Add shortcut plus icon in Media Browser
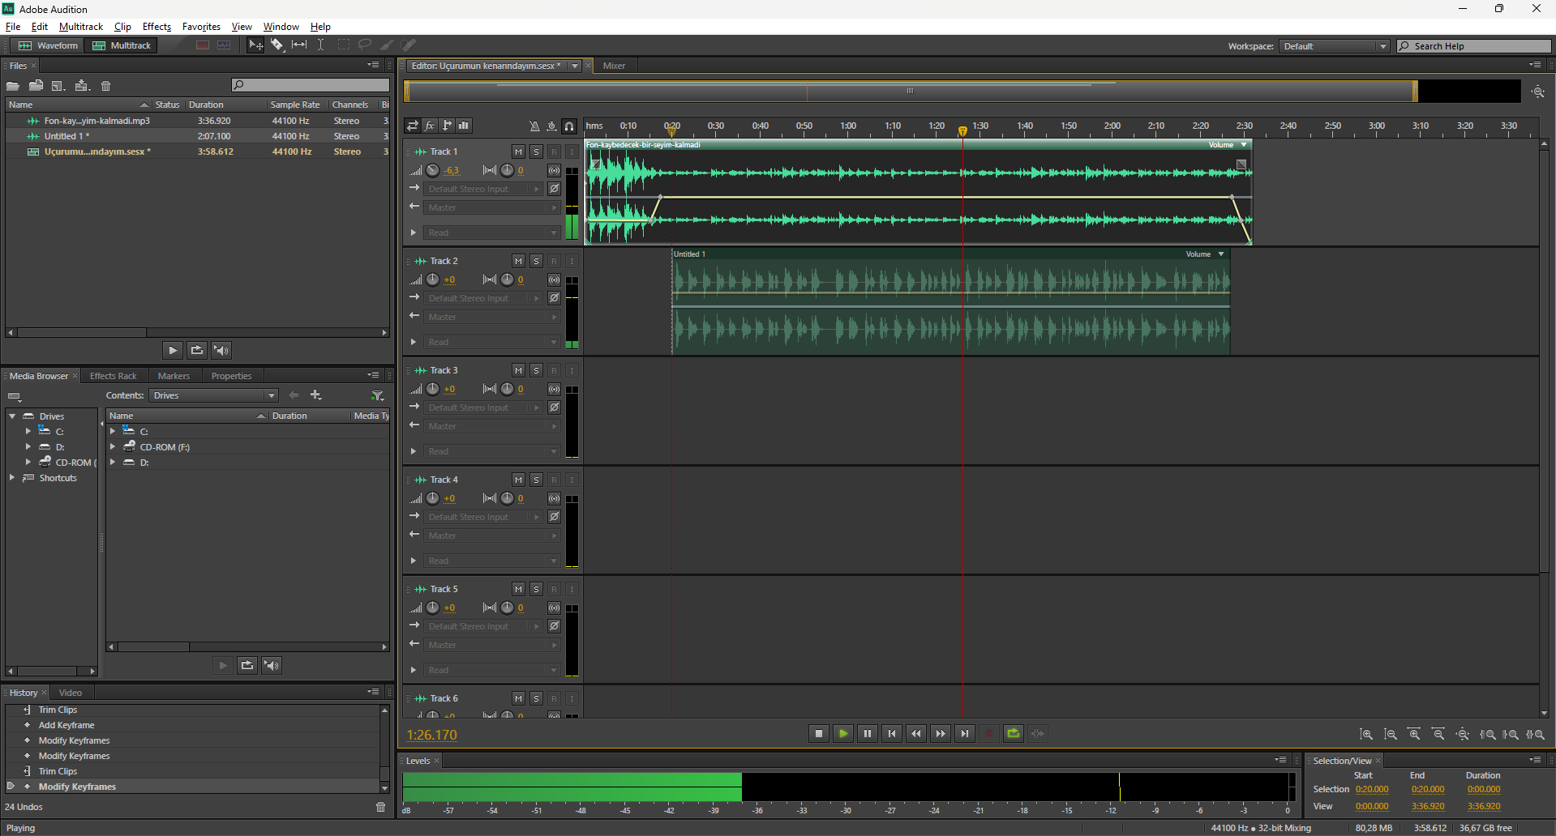 point(316,395)
